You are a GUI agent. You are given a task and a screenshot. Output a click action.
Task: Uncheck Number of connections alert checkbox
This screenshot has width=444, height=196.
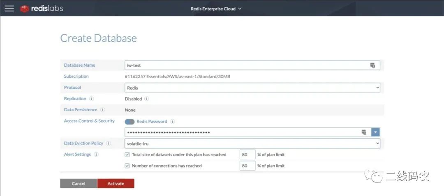[x=127, y=166]
